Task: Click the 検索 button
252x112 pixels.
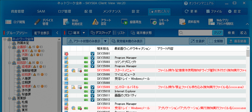Action: (x=231, y=33)
